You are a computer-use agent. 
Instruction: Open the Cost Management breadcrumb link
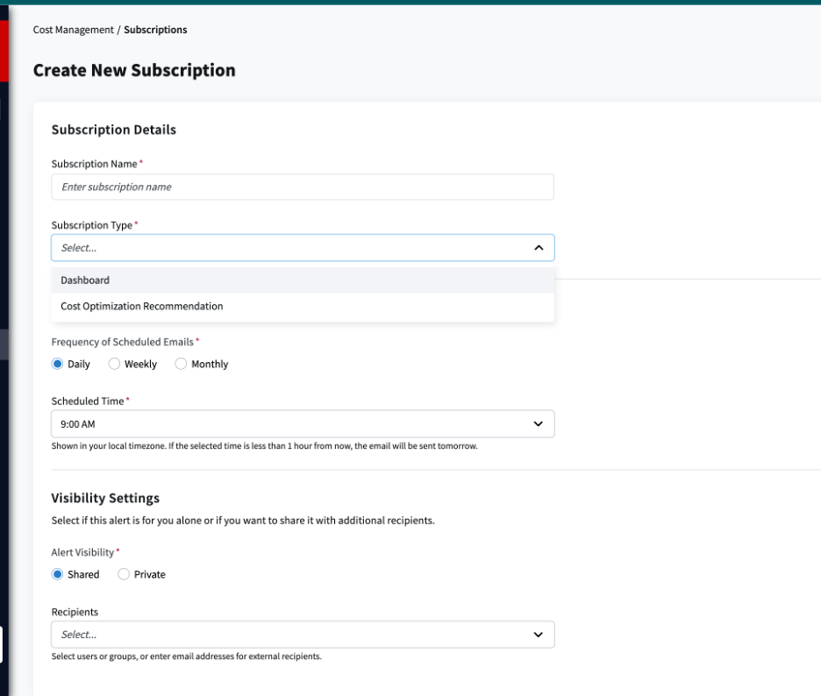coord(74,30)
